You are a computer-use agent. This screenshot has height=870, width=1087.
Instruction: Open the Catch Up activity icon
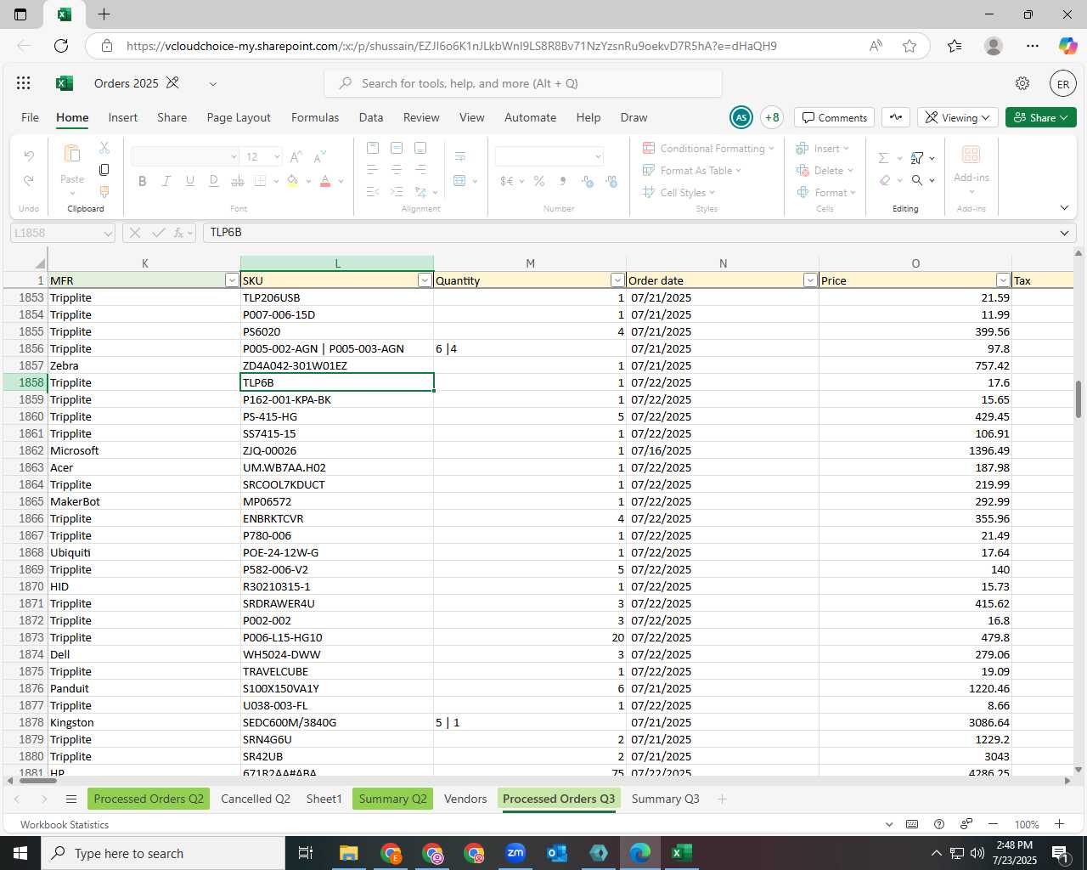896,117
